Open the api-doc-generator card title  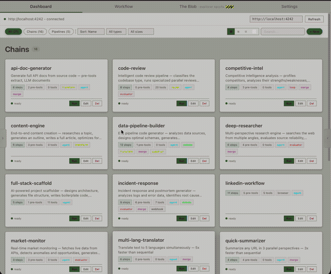31,68
